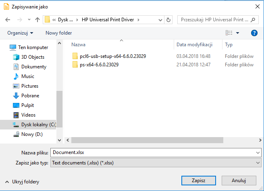Select Dysk lokalny (C:) drive

click(x=28, y=125)
